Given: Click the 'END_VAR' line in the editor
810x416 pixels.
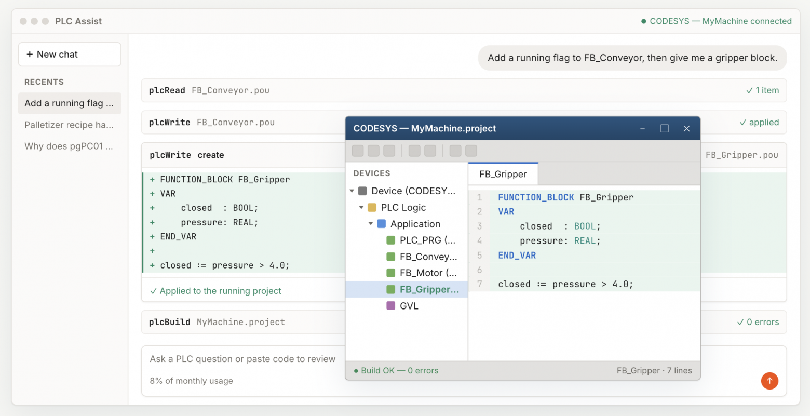Looking at the screenshot, I should [517, 255].
